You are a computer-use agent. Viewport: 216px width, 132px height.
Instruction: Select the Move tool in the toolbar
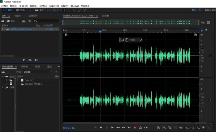(49, 10)
